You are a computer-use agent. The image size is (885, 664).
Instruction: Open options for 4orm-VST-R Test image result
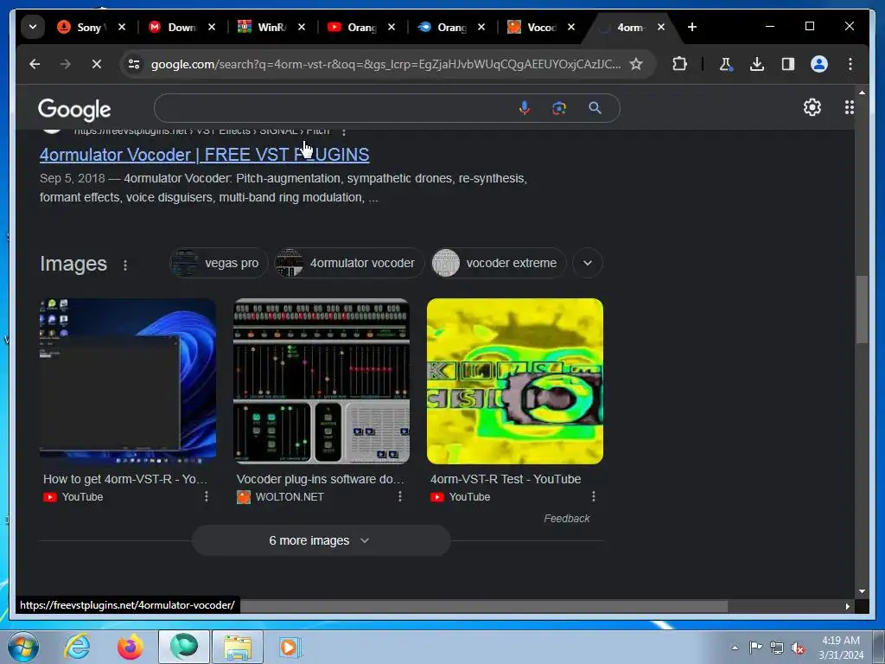[x=593, y=496]
